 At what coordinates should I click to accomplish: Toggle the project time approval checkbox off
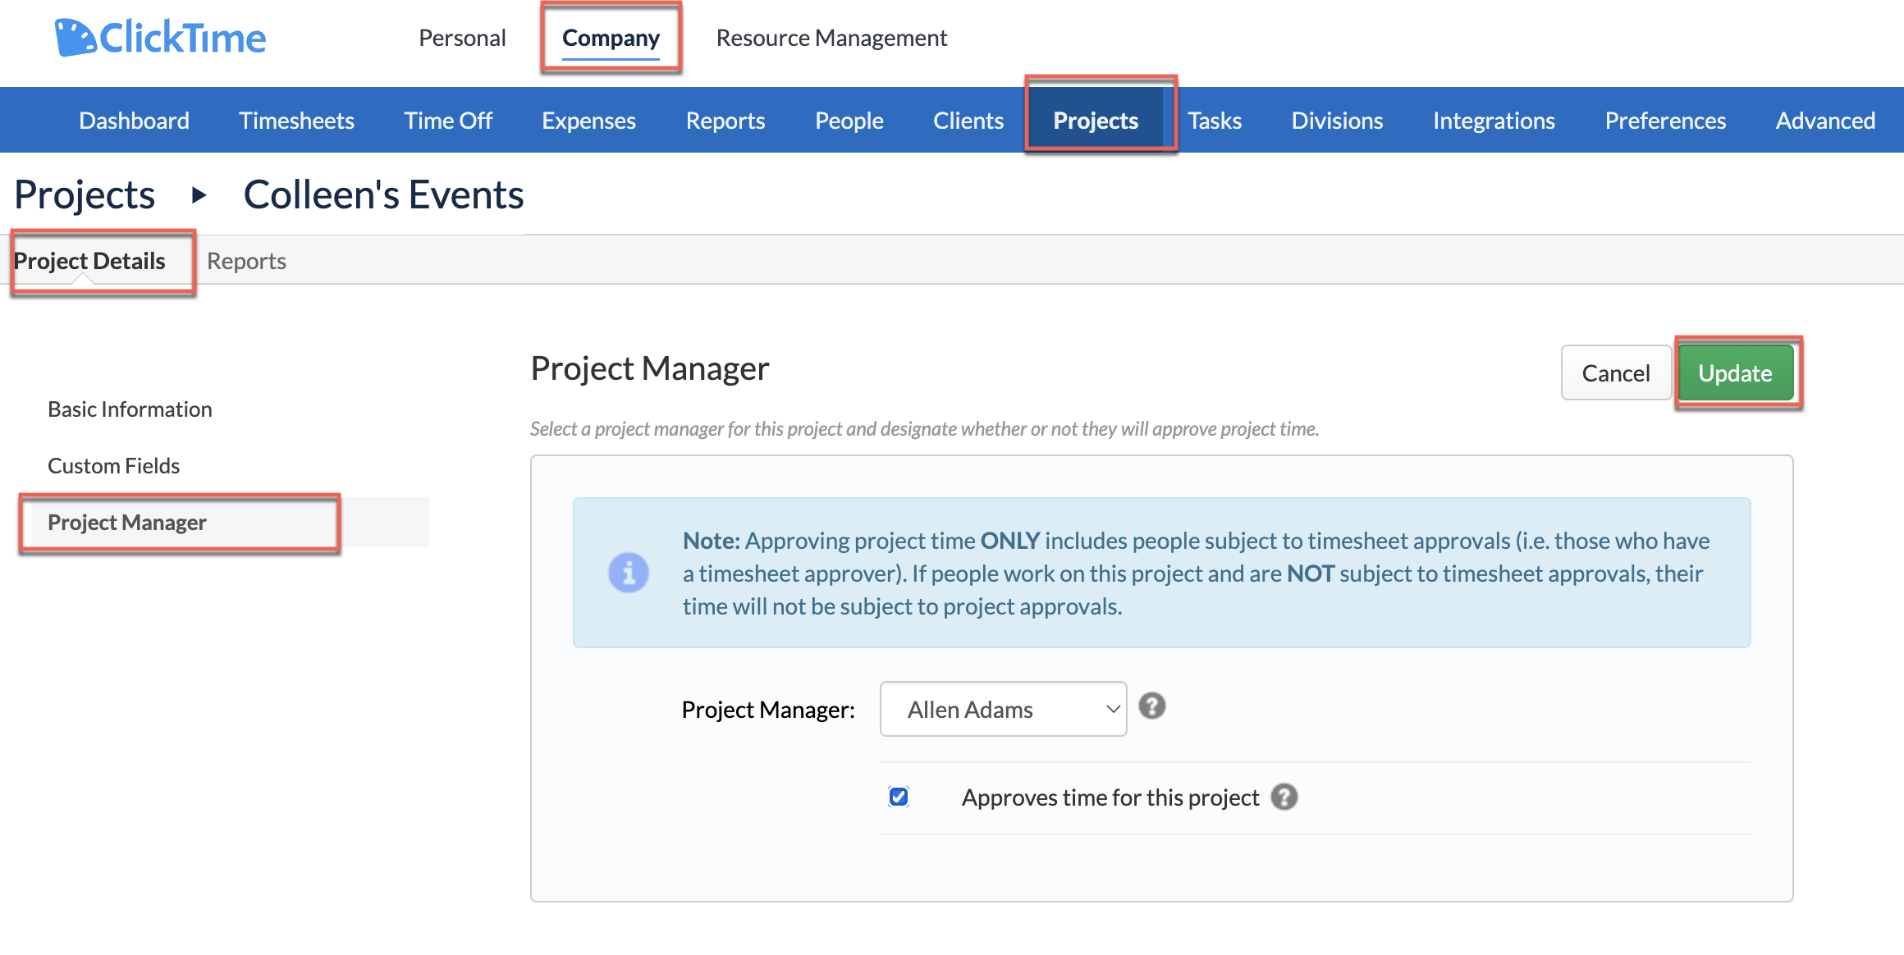click(898, 796)
